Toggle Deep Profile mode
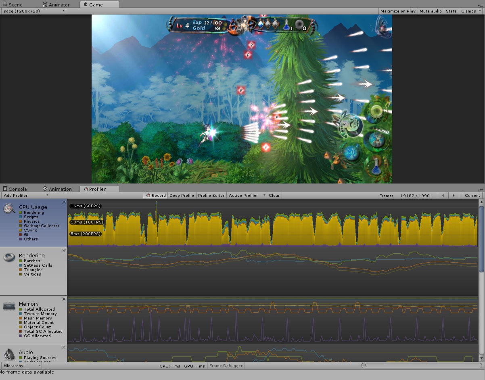485x380 pixels. (182, 196)
